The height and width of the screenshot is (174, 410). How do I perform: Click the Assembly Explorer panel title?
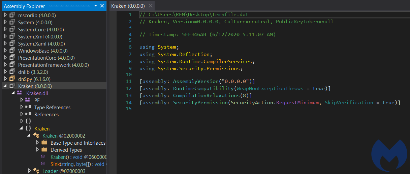coord(24,6)
